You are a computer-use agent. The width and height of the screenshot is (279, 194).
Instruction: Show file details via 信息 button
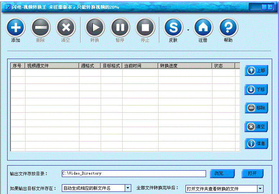[256, 144]
